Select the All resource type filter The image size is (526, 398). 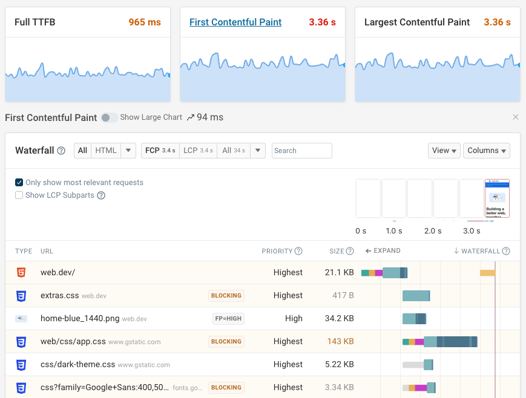(x=82, y=151)
